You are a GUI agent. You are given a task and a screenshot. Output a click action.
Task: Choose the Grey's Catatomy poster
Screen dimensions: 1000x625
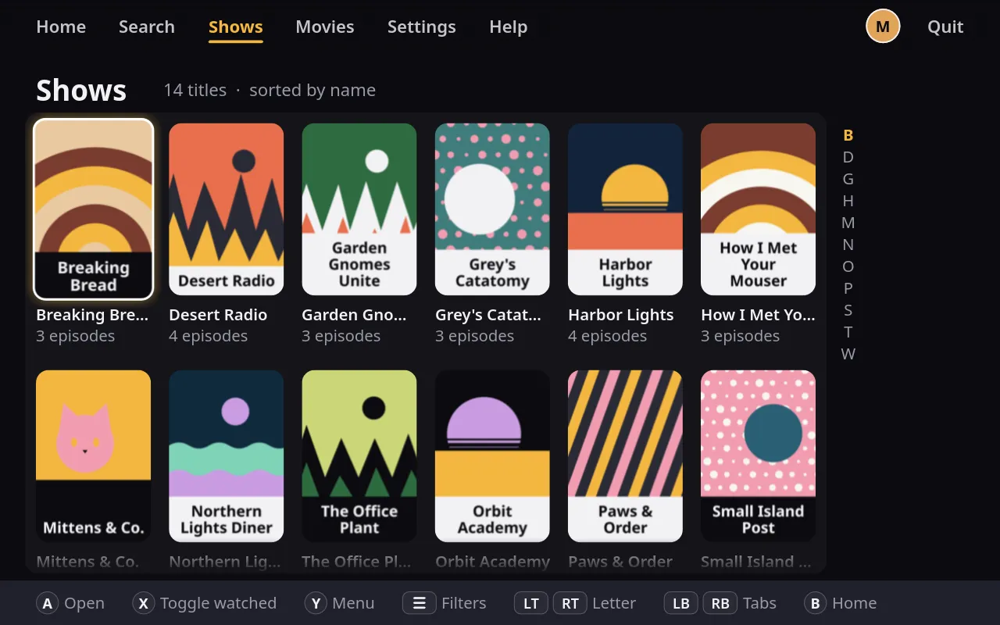tap(492, 209)
